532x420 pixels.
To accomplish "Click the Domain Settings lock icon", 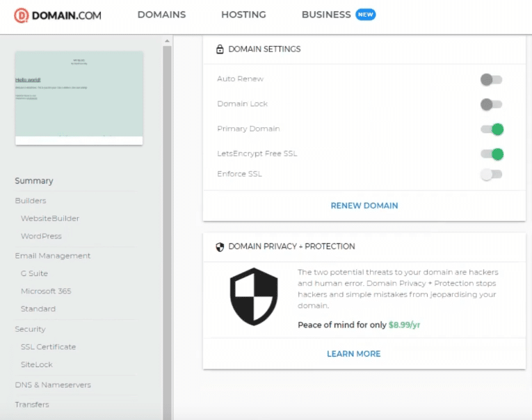I will (220, 49).
